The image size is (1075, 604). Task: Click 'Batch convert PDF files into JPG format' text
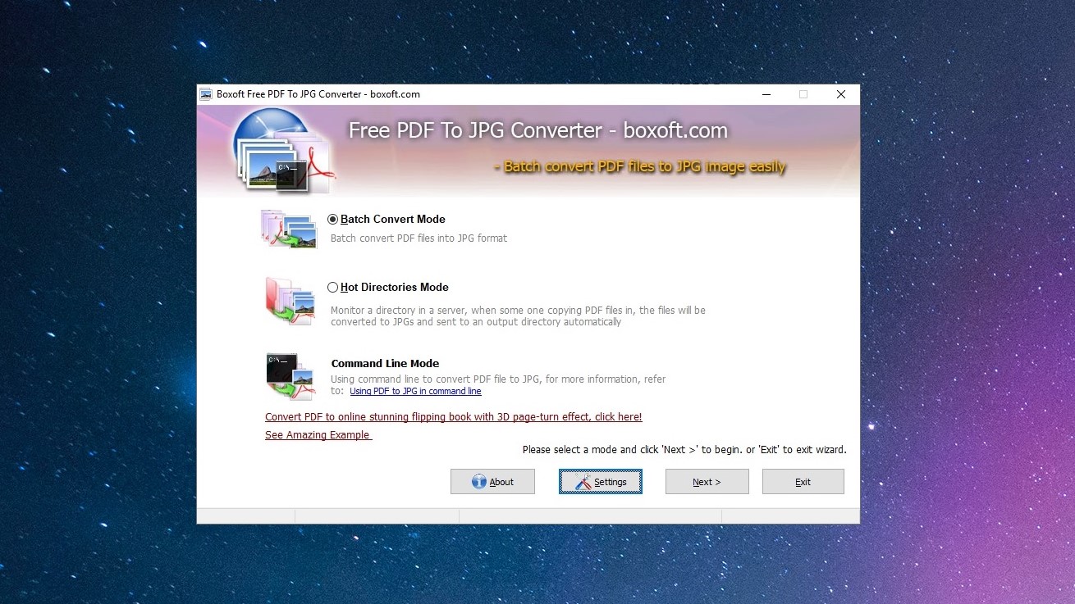point(419,238)
